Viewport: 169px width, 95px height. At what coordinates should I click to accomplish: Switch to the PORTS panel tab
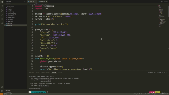tap(60, 72)
